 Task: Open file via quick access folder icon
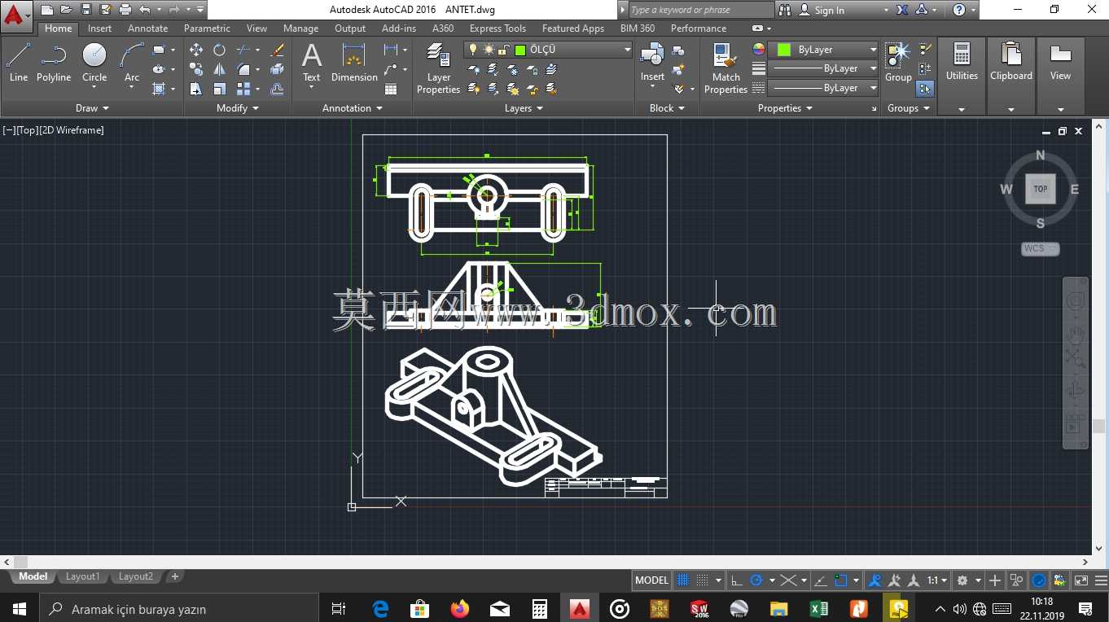65,10
